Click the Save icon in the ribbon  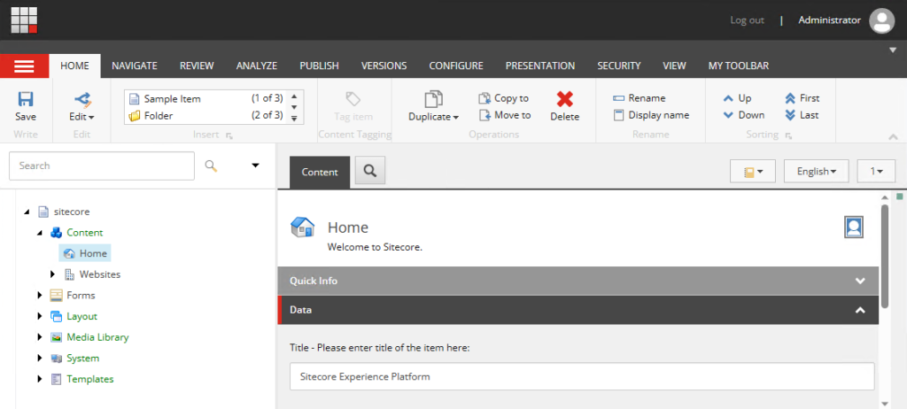click(26, 100)
